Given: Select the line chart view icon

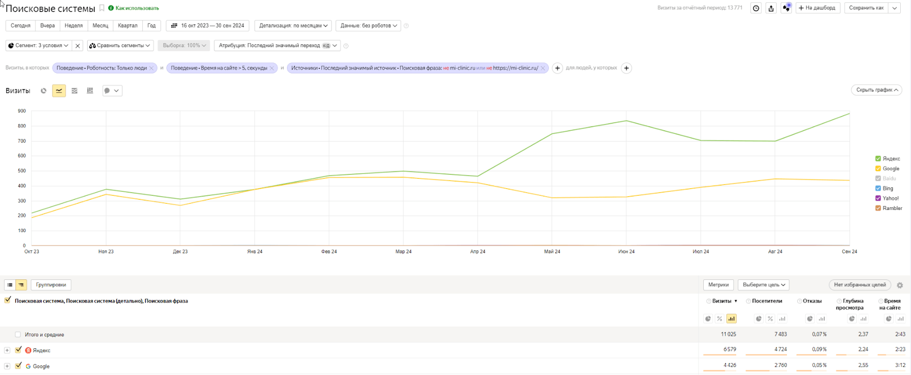Looking at the screenshot, I should click(59, 91).
